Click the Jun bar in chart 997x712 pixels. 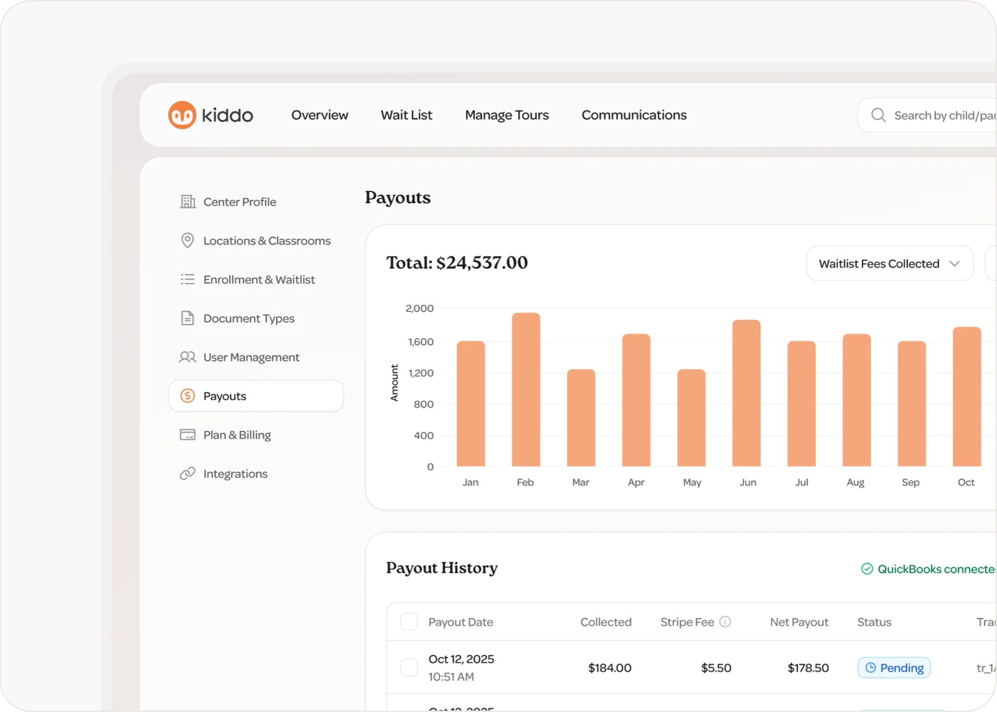[746, 393]
